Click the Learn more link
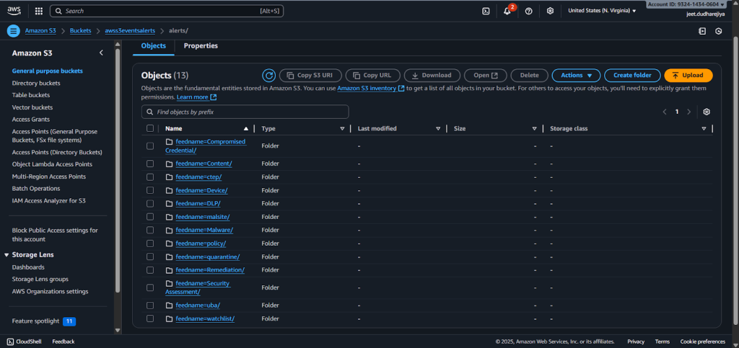 tap(196, 97)
